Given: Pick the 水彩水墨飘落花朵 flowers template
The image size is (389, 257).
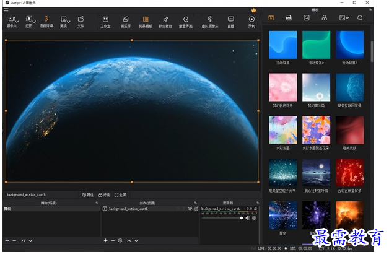Looking at the screenshot, I should point(317,130).
